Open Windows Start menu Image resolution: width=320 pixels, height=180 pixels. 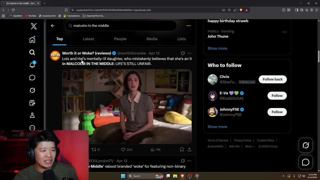click(123, 176)
